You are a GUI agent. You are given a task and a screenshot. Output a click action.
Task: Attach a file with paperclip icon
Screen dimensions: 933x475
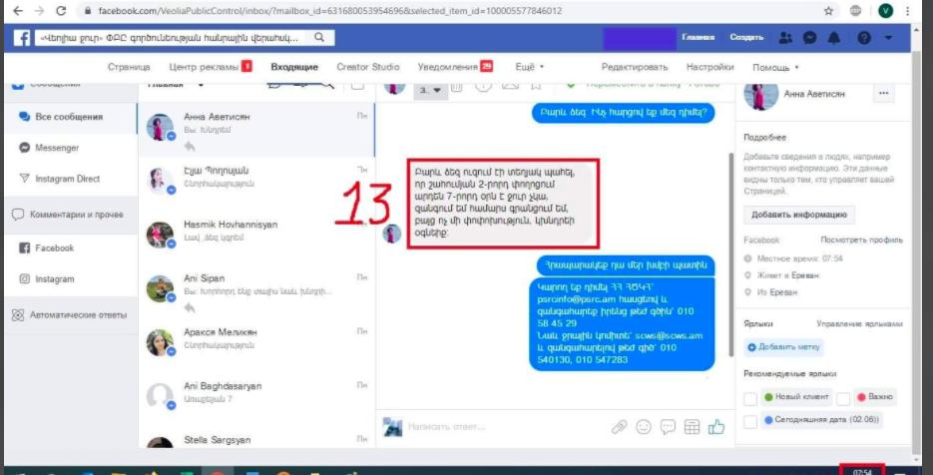(x=620, y=427)
